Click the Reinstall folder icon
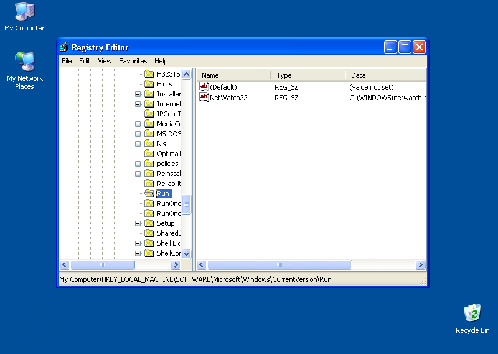The width and height of the screenshot is (498, 354). pos(149,174)
